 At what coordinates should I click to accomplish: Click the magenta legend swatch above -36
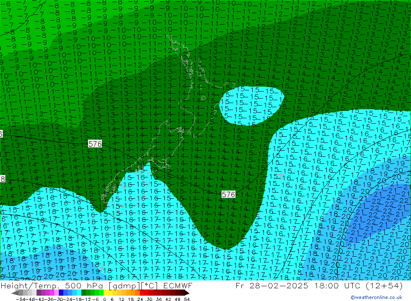click(x=52, y=293)
